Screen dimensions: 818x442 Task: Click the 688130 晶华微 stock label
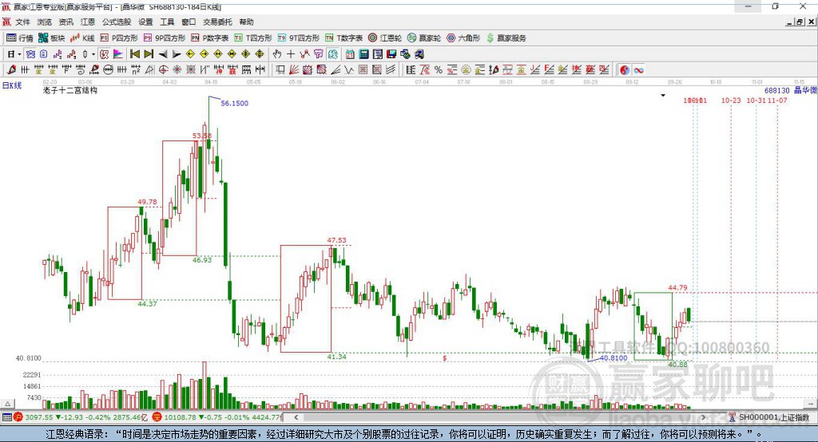click(790, 91)
